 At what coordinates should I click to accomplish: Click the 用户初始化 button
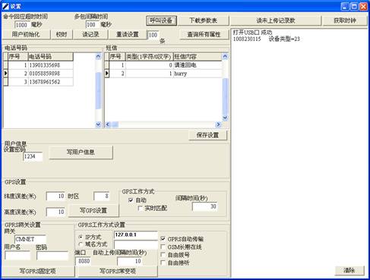pos(26,34)
